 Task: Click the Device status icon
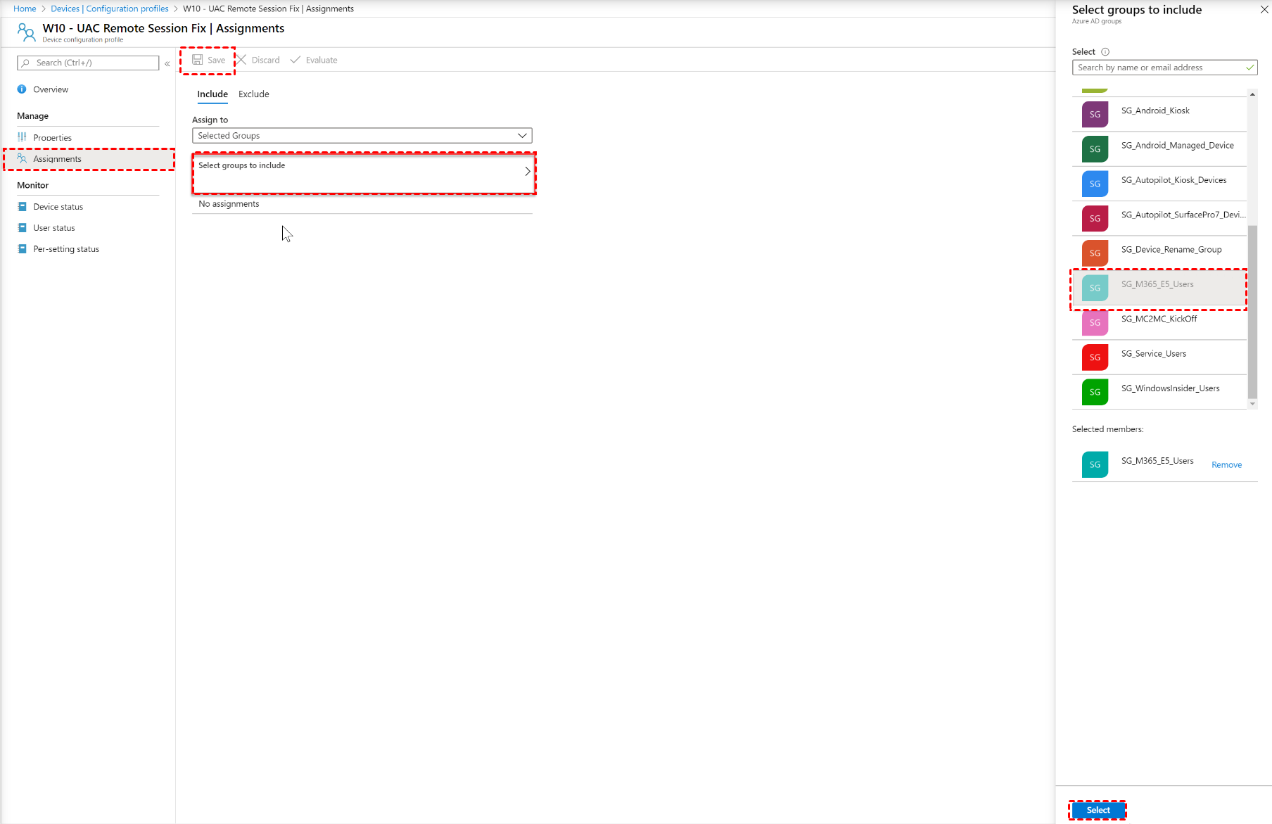pyautogui.click(x=22, y=207)
